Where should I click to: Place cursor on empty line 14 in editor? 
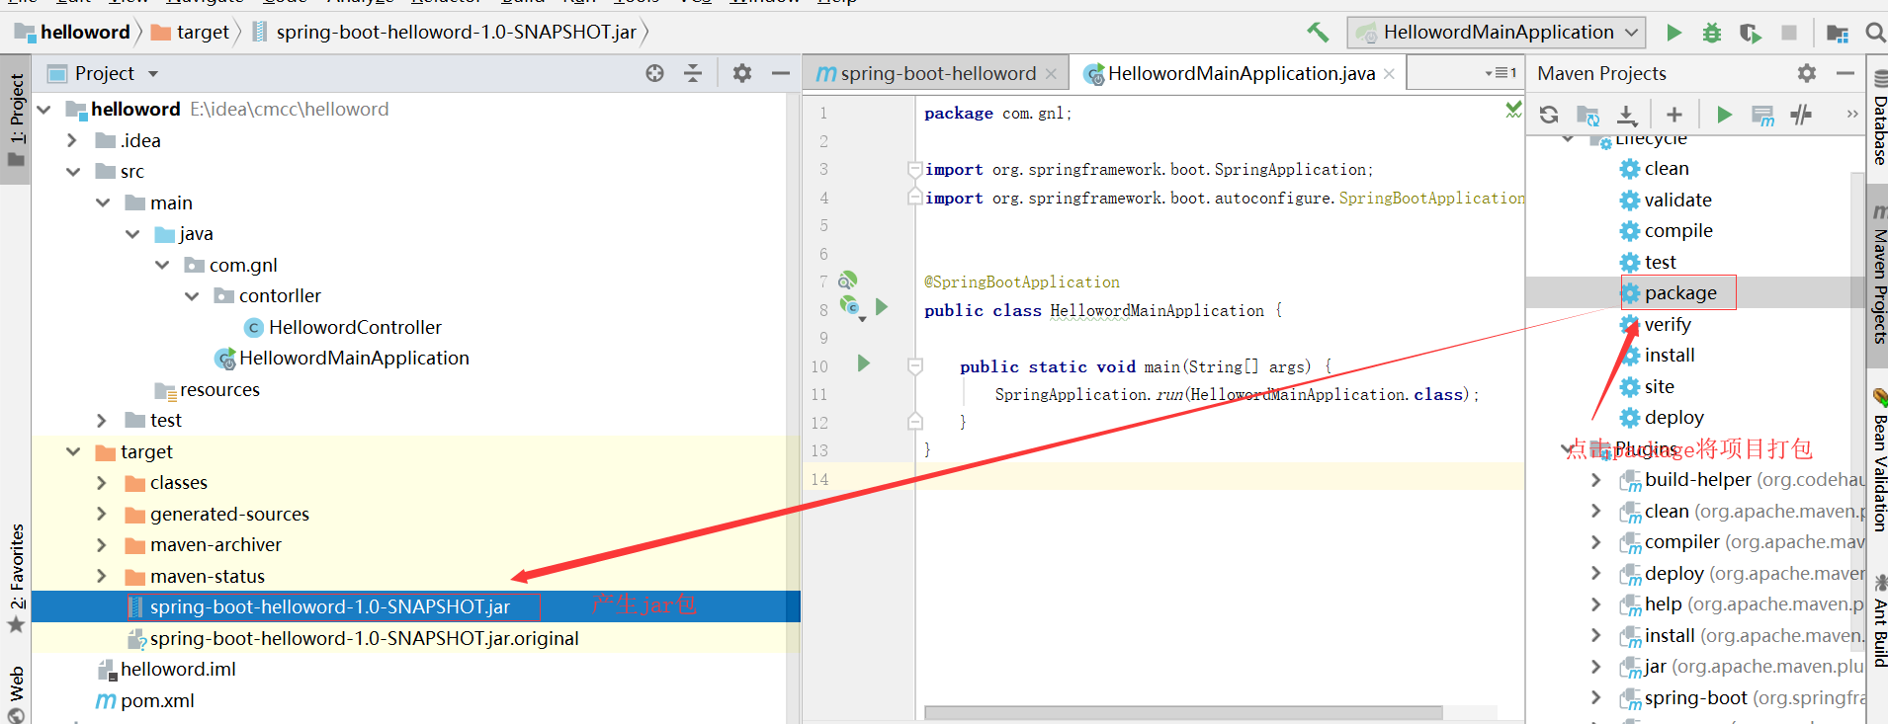coord(1219,479)
